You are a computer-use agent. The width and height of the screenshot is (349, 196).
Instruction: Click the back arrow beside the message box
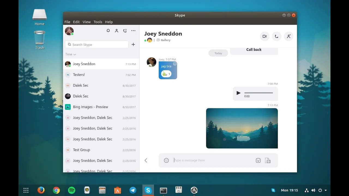[x=146, y=160]
